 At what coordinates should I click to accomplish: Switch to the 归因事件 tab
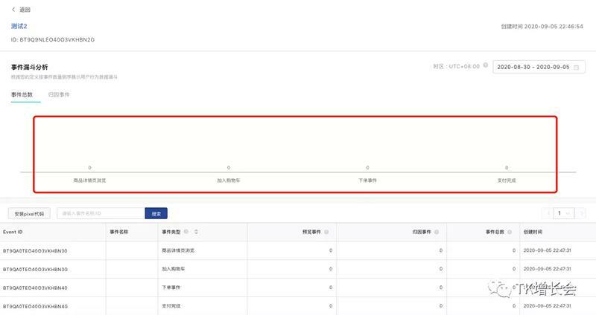tap(59, 95)
